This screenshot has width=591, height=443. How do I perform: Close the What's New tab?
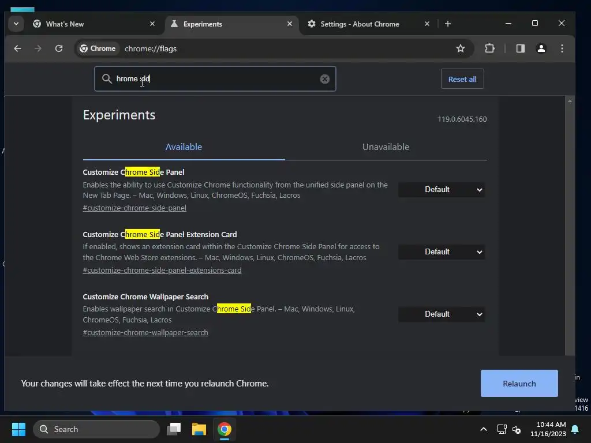152,24
